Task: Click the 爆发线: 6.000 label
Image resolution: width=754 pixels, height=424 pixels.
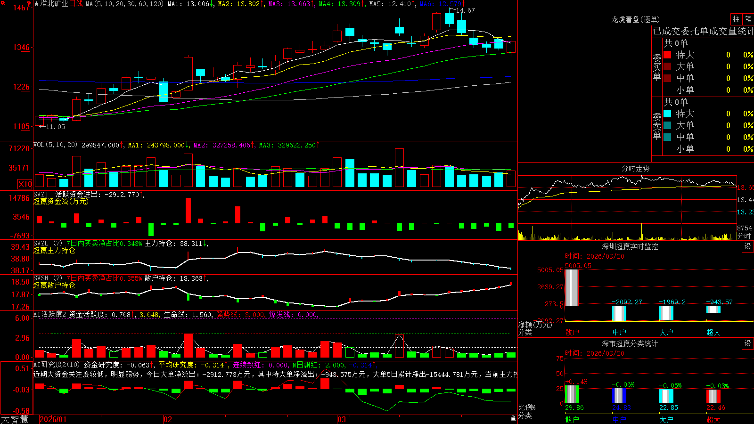Action: (x=294, y=315)
